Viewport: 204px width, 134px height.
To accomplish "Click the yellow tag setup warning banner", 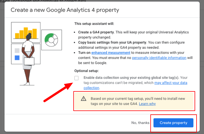I will pos(134,101).
